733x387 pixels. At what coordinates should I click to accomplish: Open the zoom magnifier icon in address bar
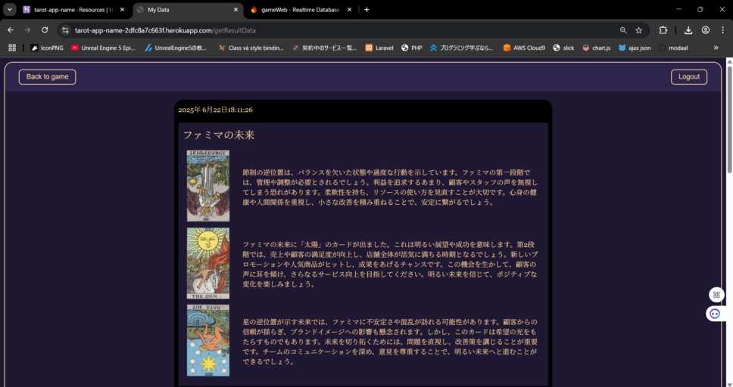[622, 30]
